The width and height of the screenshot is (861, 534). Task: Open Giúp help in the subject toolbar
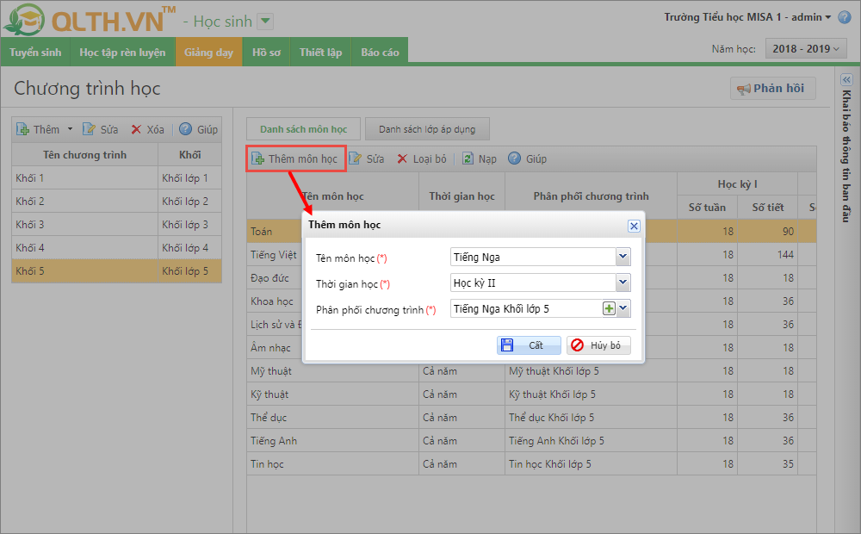click(x=527, y=158)
